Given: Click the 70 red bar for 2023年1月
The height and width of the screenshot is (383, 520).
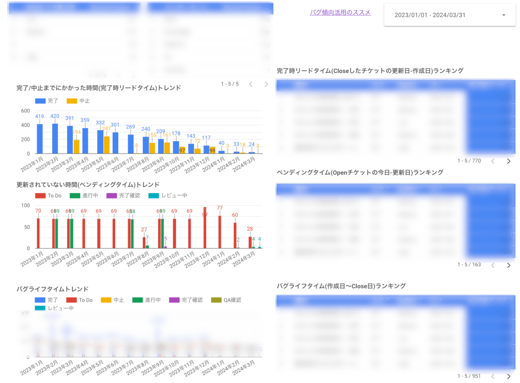Looking at the screenshot, I should click(38, 233).
